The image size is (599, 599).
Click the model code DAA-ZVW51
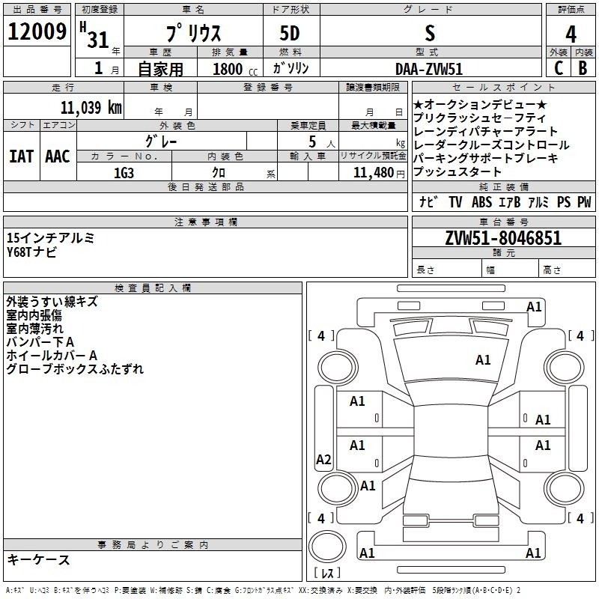click(429, 69)
